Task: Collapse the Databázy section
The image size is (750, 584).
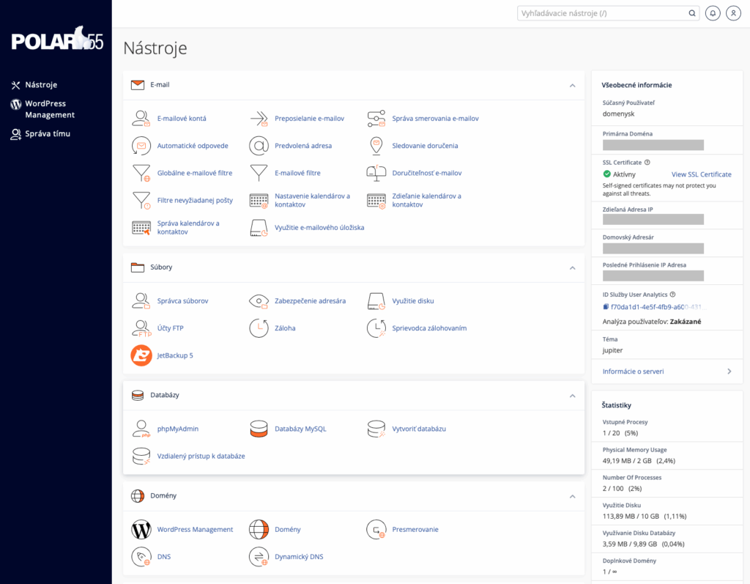Action: click(x=572, y=396)
